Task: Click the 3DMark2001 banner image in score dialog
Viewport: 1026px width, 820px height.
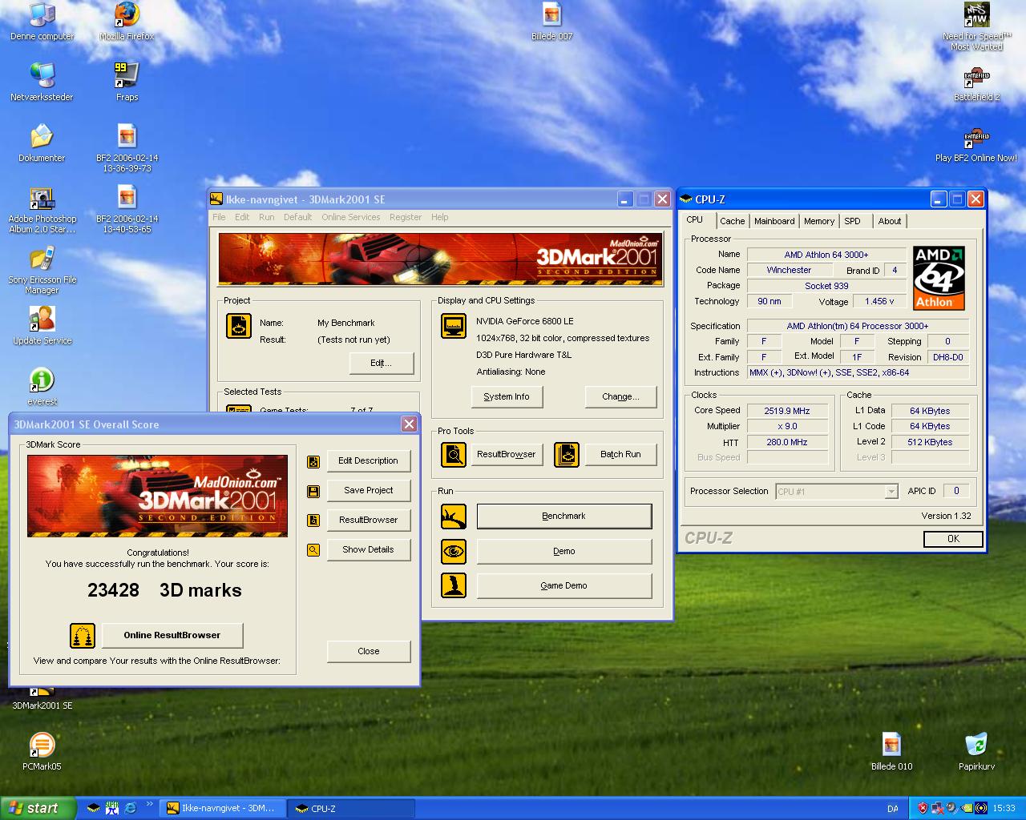Action: [x=157, y=496]
